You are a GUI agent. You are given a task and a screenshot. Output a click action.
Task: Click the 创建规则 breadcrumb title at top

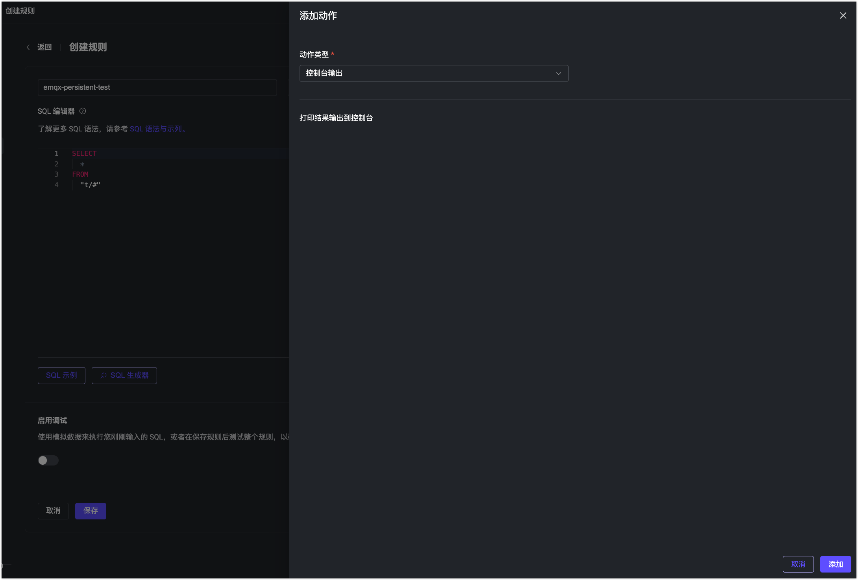point(20,11)
